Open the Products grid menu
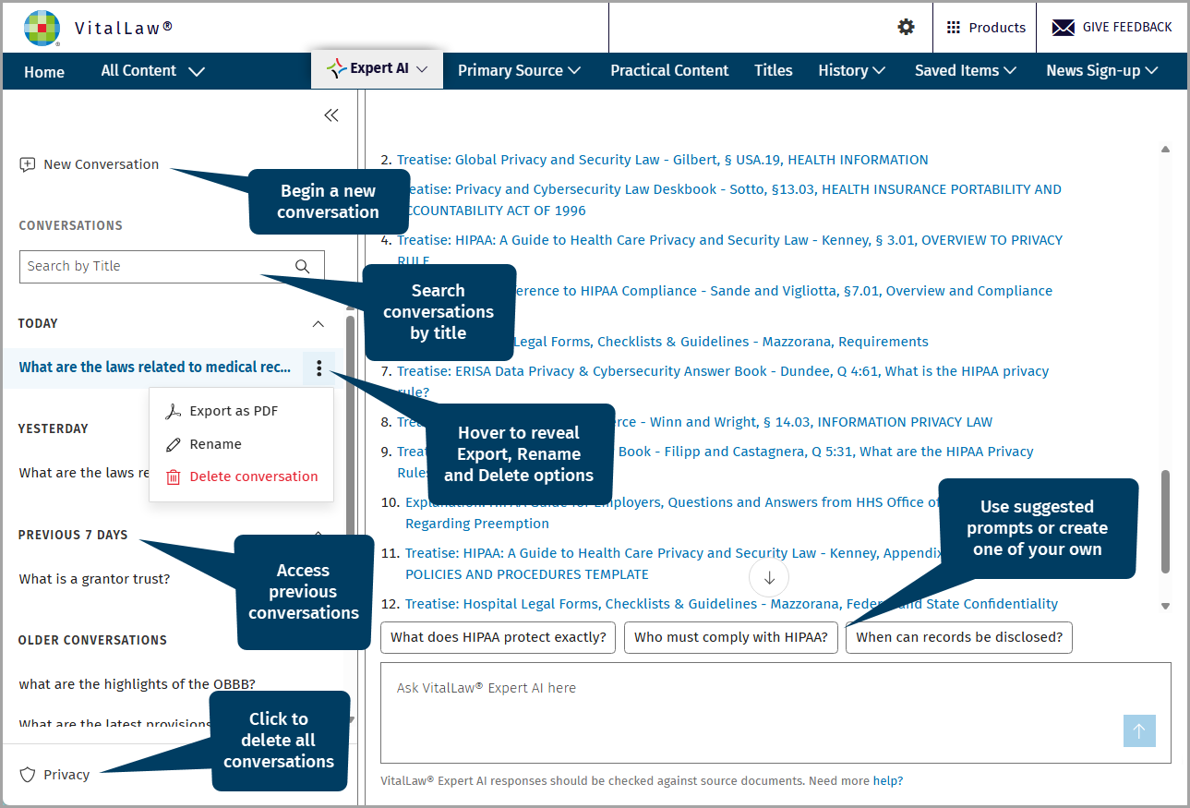Image resolution: width=1190 pixels, height=808 pixels. [x=954, y=28]
